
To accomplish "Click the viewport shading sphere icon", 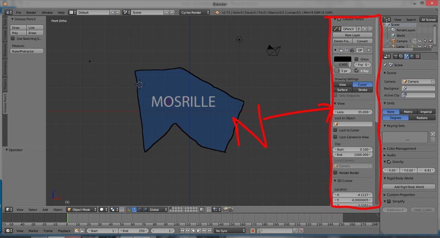I will [102, 209].
